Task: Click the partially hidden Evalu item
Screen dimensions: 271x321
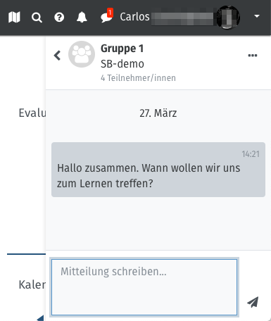Action: [x=32, y=113]
